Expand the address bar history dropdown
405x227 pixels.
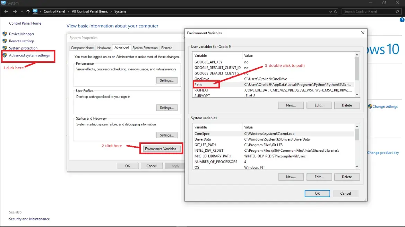(330, 11)
